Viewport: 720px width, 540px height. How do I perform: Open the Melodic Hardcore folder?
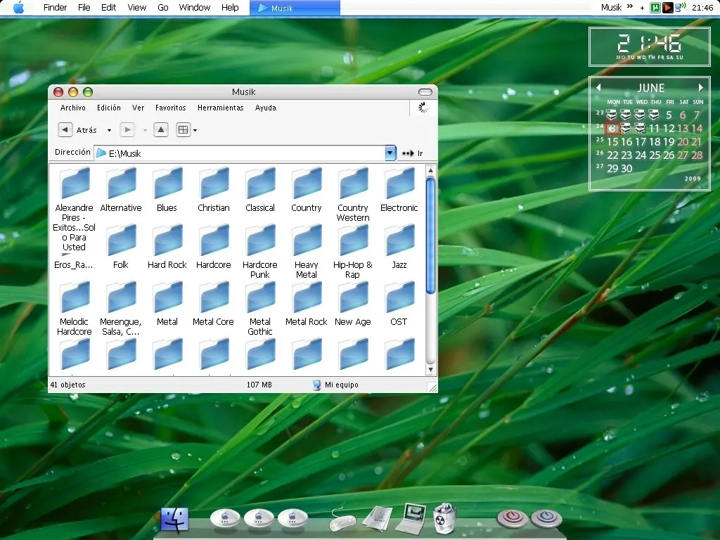point(75,309)
